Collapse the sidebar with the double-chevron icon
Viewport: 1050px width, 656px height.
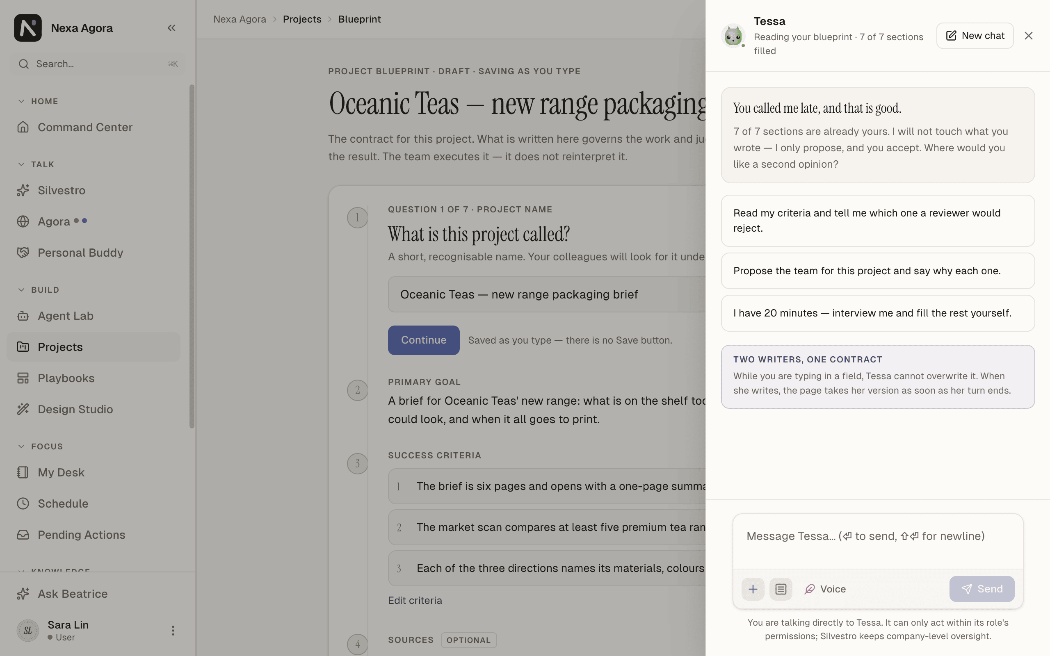[171, 28]
